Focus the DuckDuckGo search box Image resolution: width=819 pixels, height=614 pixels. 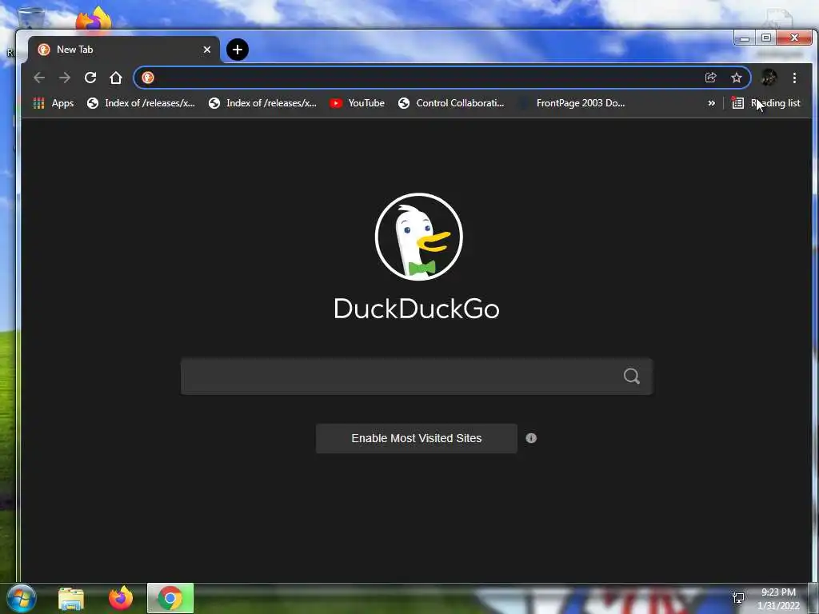416,376
